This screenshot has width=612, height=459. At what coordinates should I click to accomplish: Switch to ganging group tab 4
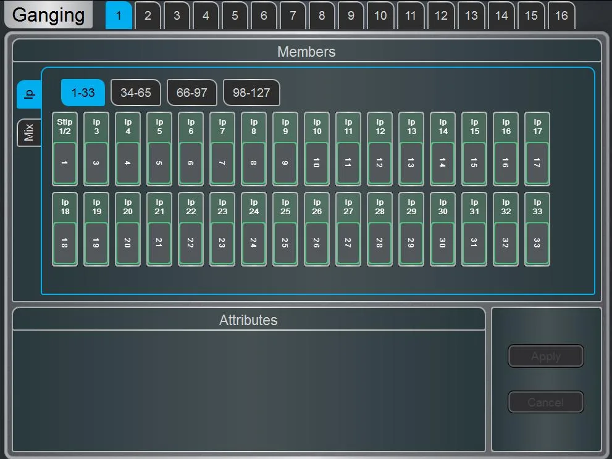[206, 15]
